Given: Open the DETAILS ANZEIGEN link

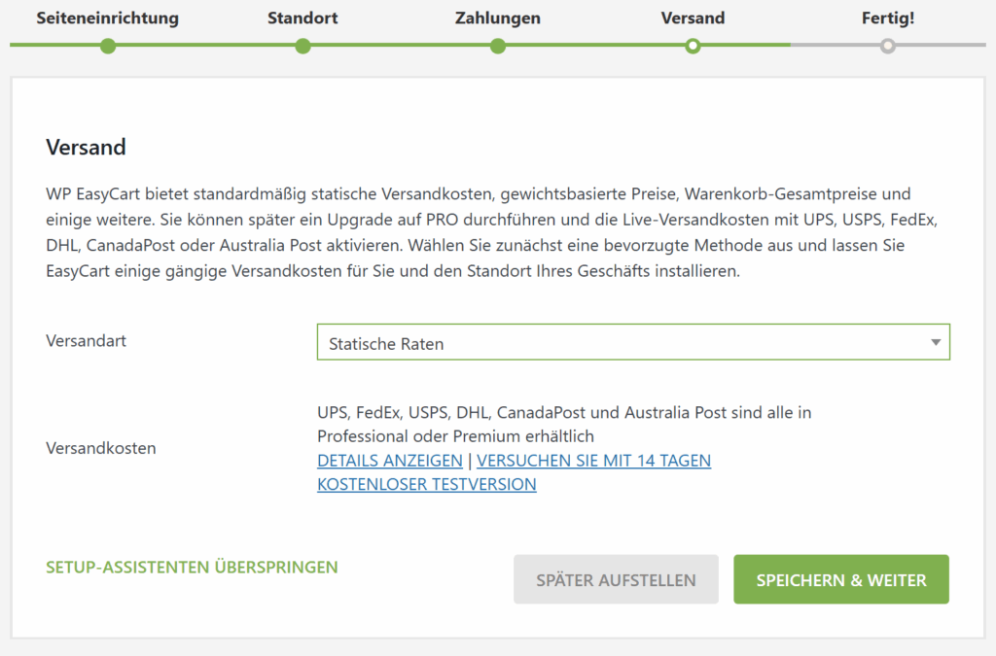Looking at the screenshot, I should (x=390, y=461).
